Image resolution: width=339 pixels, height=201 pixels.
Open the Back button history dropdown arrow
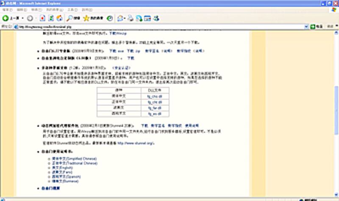[x=22, y=18]
